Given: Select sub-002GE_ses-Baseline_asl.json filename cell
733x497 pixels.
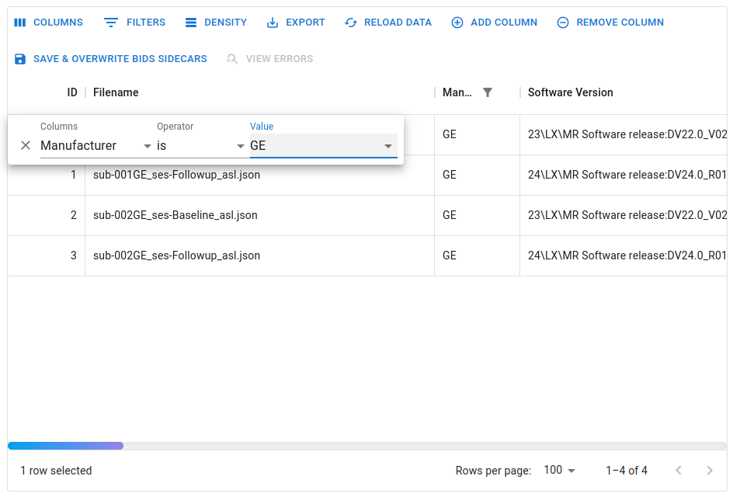Looking at the screenshot, I should [260, 215].
